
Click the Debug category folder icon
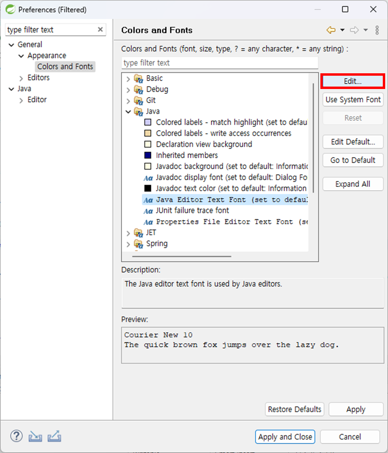click(138, 89)
